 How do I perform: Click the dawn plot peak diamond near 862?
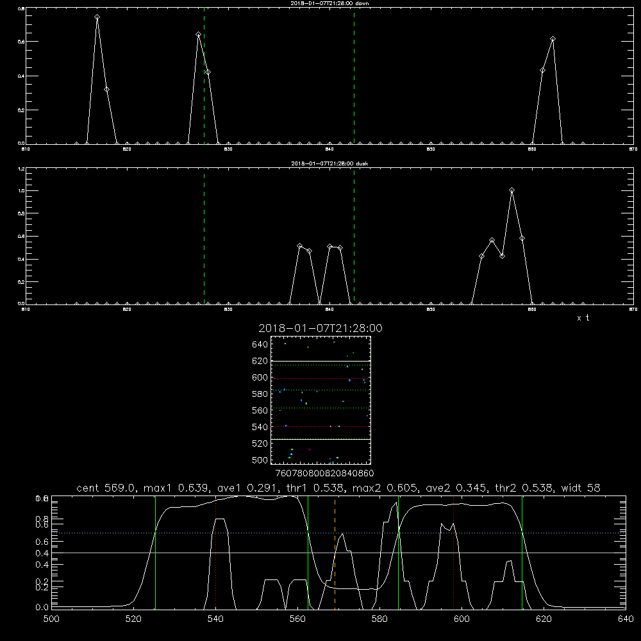point(553,39)
